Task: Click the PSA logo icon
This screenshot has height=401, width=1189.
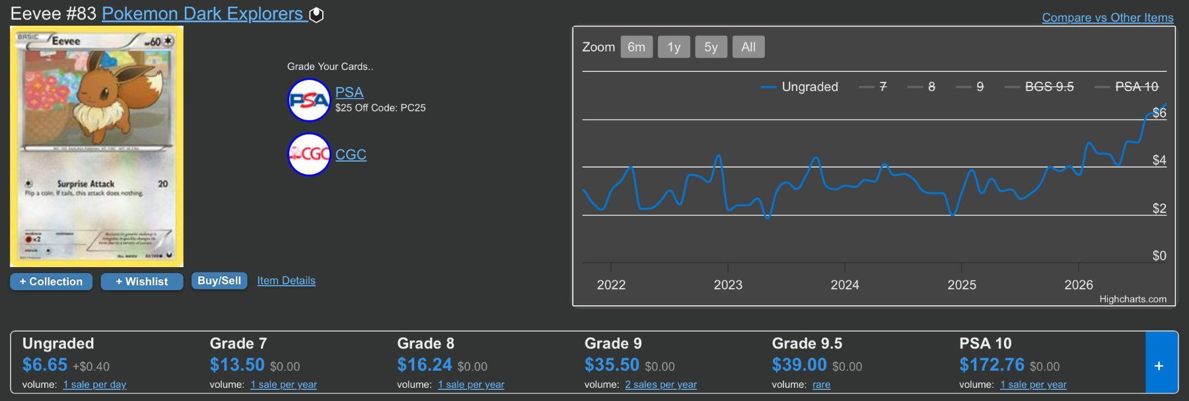Action: click(308, 100)
